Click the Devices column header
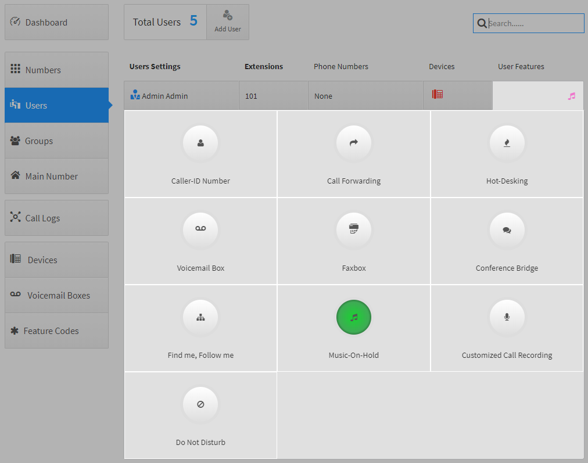 442,66
